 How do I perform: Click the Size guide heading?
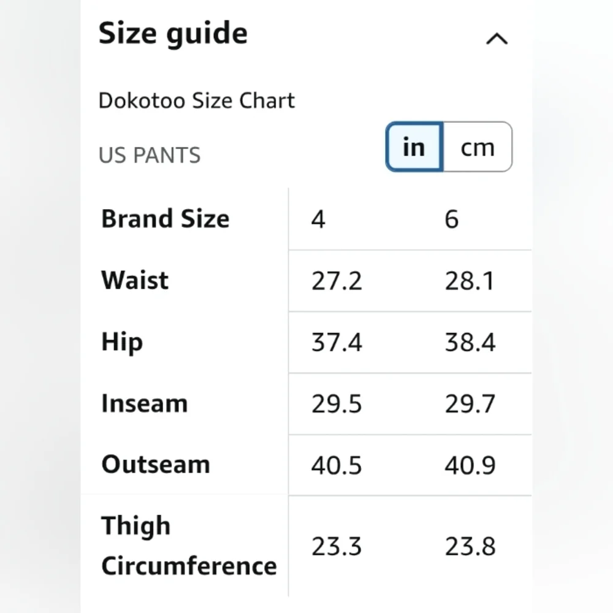point(173,33)
